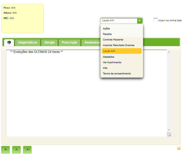Image resolution: width=182 pixels, height=155 pixels.
Task: Reset font size with the A button
Action: pyautogui.click(x=16, y=150)
